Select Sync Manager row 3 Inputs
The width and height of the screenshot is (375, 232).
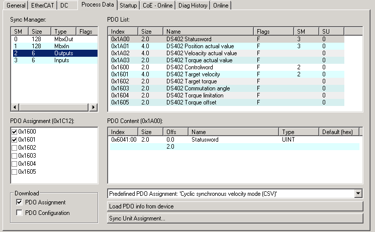click(55, 60)
